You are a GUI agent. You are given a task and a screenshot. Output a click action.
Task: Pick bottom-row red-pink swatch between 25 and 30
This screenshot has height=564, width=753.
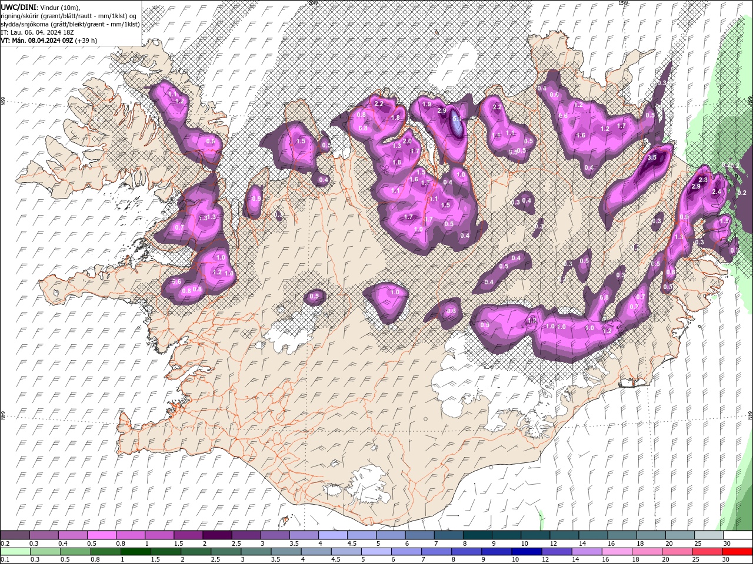click(707, 552)
